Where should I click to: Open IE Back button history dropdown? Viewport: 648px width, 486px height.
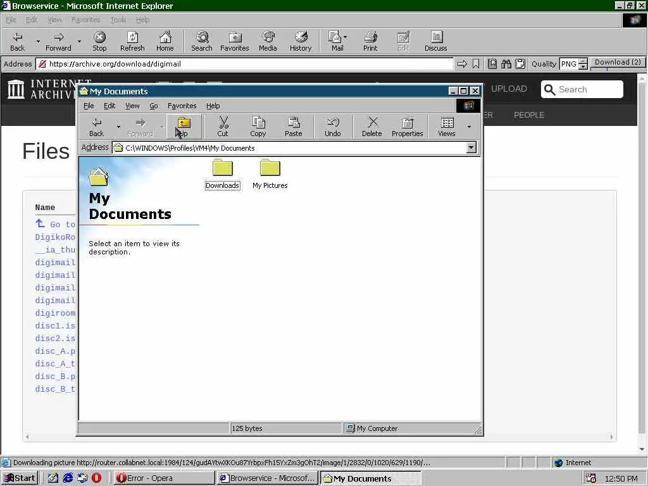(38, 41)
